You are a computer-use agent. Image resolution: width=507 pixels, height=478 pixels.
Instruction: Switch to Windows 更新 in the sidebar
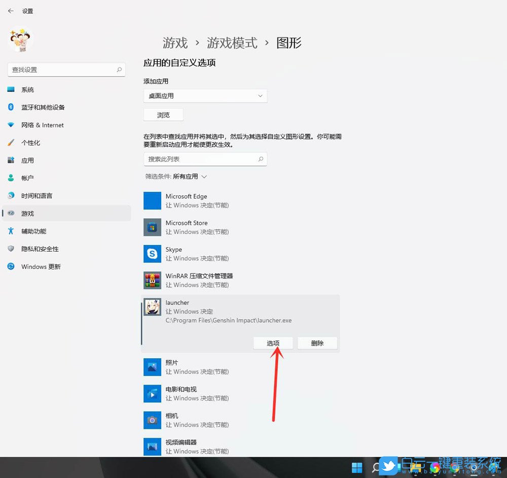pyautogui.click(x=40, y=266)
